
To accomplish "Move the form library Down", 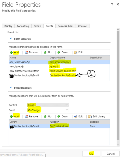I will coord(63,52).
